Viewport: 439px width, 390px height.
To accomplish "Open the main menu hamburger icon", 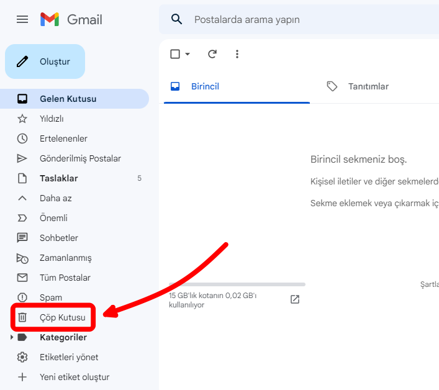I will (22, 19).
